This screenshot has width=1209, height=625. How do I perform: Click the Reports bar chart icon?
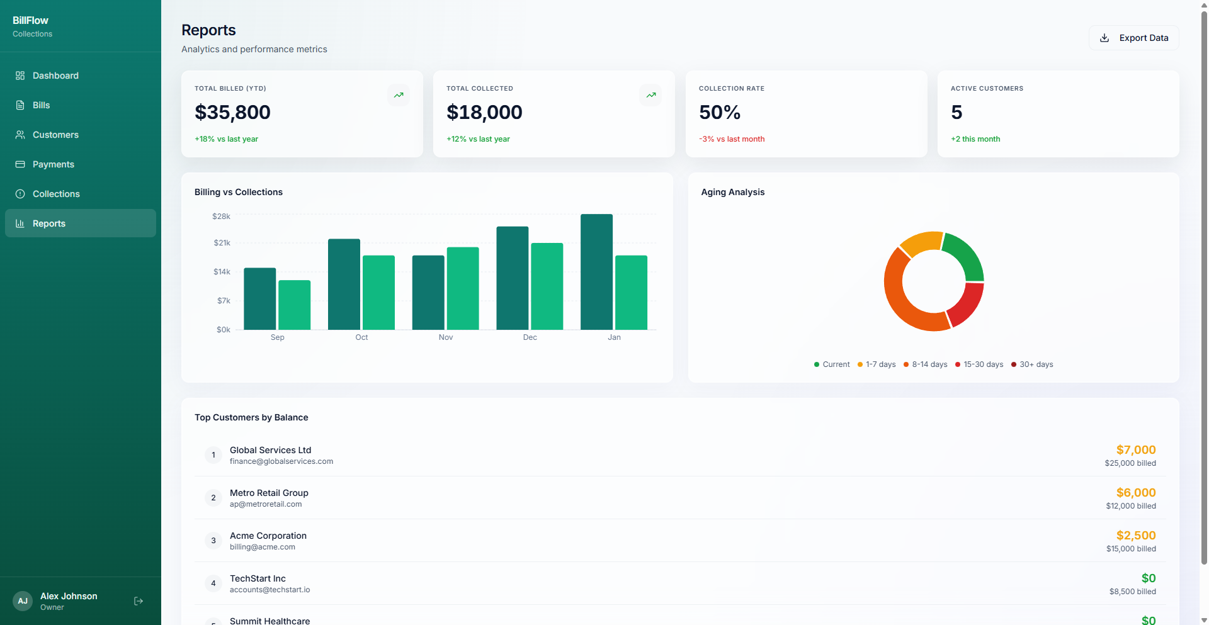click(20, 223)
